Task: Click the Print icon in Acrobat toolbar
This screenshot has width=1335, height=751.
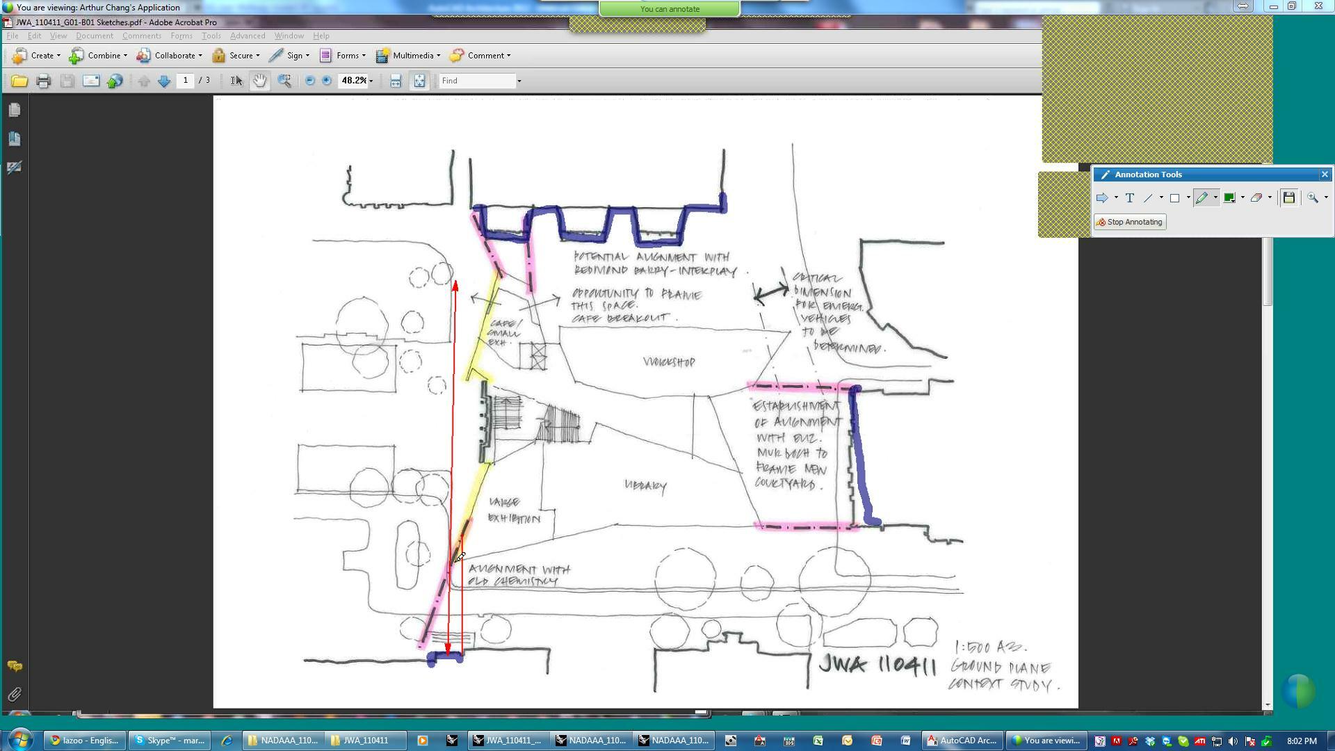Action: 43,81
